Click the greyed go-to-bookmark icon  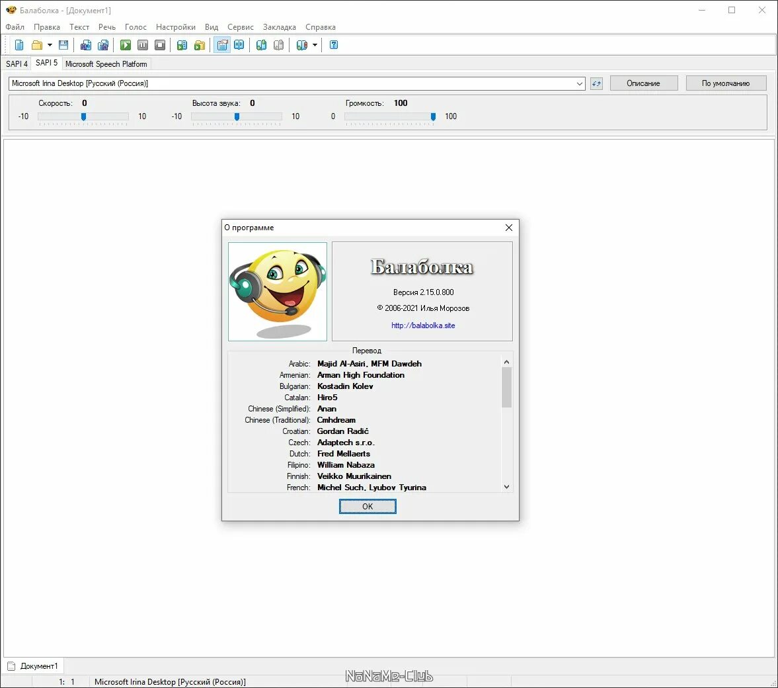[279, 45]
